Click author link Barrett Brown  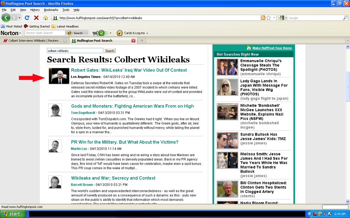(x=82, y=185)
